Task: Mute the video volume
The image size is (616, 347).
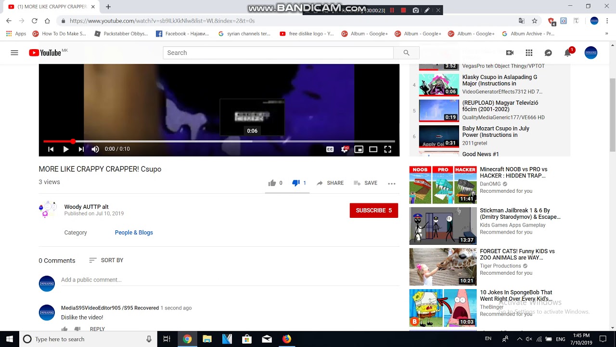Action: coord(95,149)
